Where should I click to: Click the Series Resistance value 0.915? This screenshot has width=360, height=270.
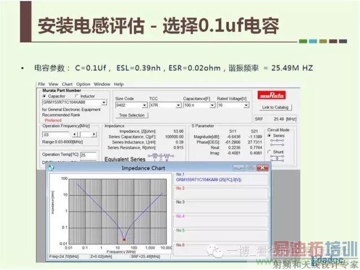click(x=179, y=148)
